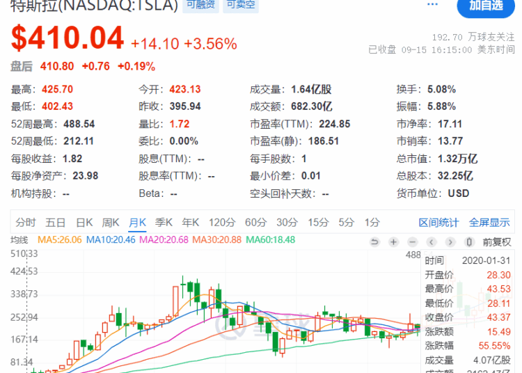Click the 总股本 32.25亿 value
Screen dimensions: 522x373
(x=455, y=175)
